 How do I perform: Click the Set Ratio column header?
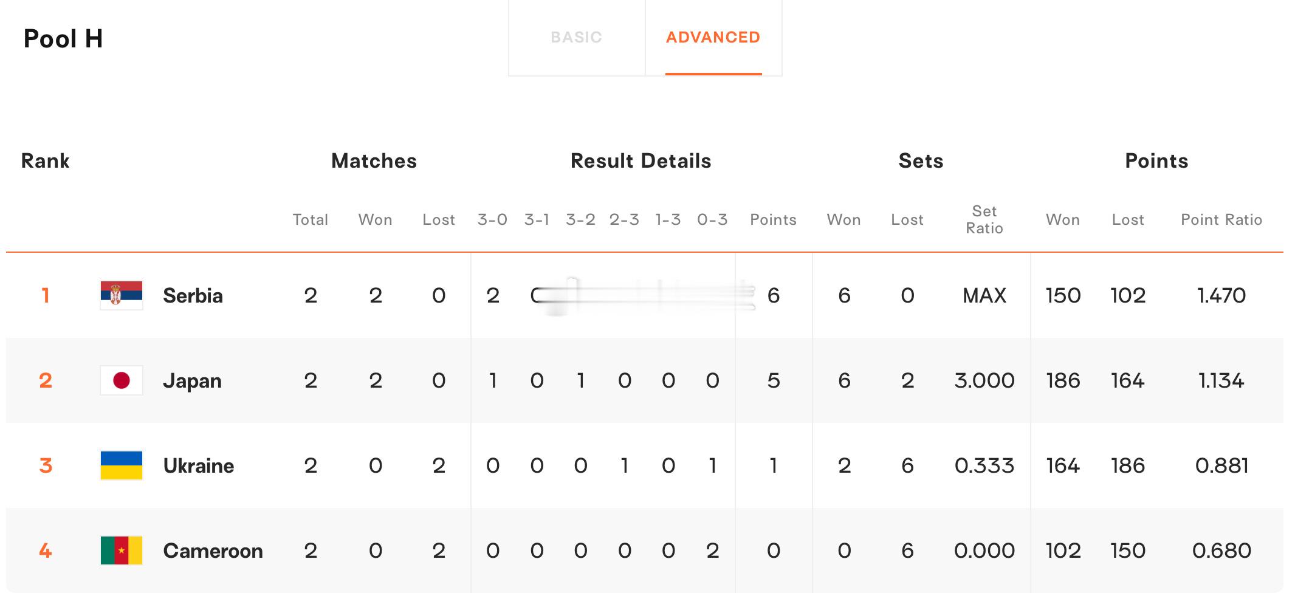984,219
